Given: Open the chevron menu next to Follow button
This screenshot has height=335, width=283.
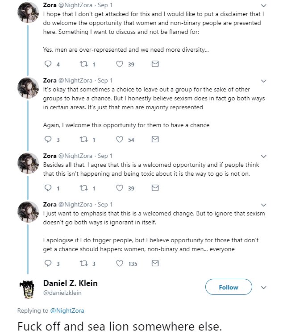Looking at the screenshot, I should tap(264, 288).
